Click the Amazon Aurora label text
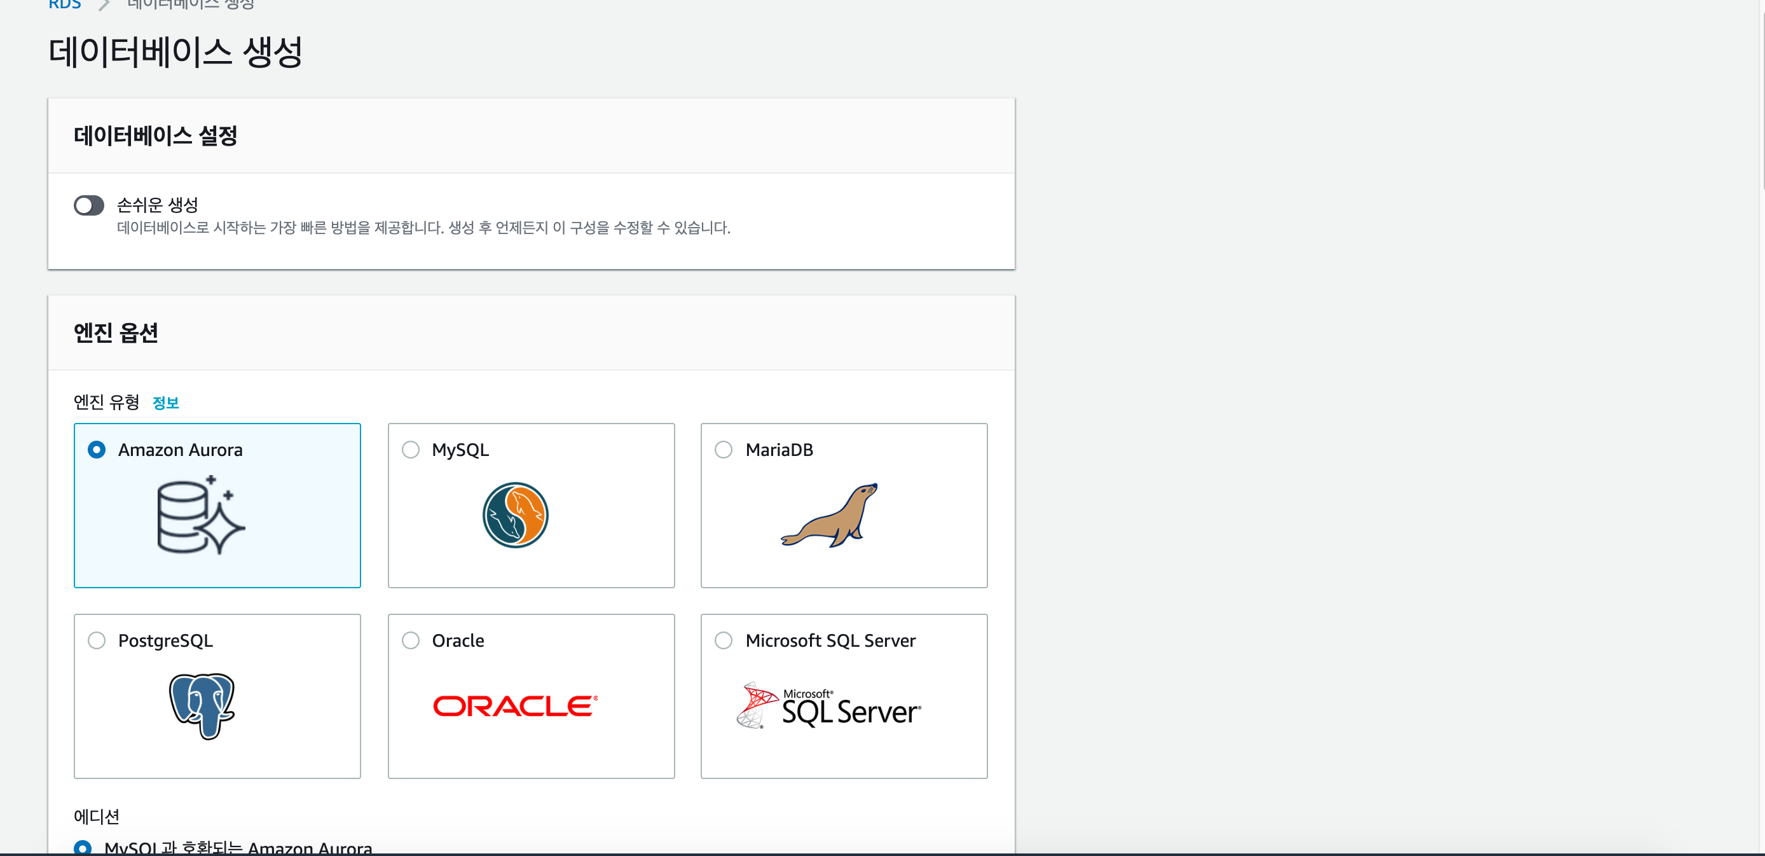The image size is (1765, 856). point(180,450)
